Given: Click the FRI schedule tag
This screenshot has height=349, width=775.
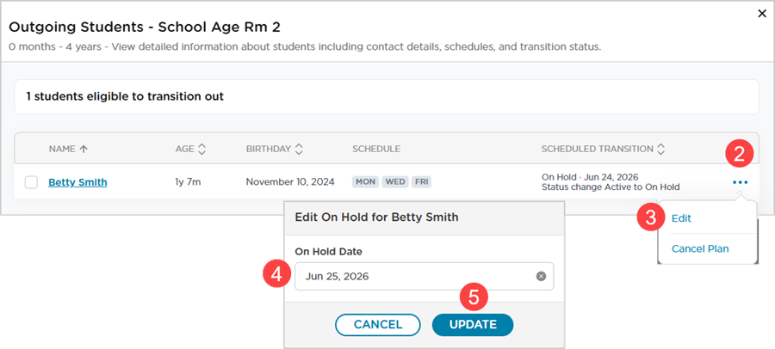Looking at the screenshot, I should point(422,182).
